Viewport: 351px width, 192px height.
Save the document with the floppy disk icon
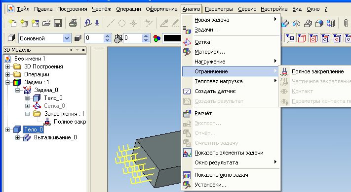coord(58,23)
